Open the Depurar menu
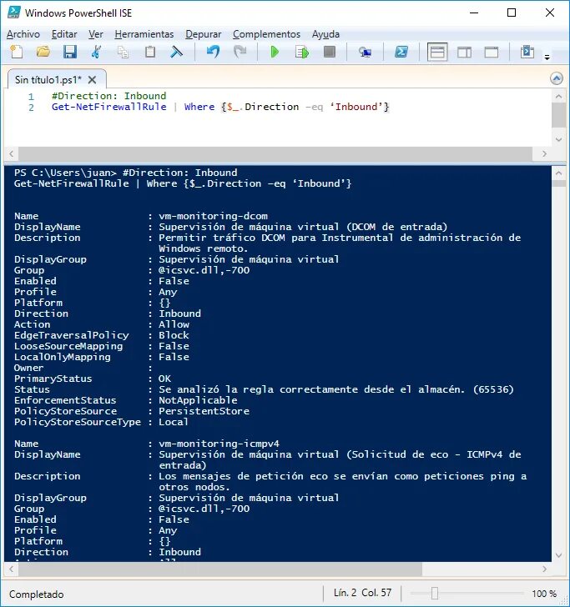 (204, 34)
